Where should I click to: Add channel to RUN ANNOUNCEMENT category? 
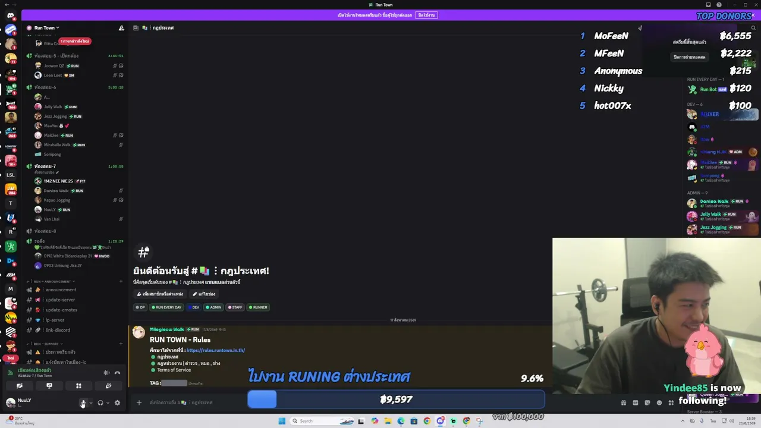[121, 281]
